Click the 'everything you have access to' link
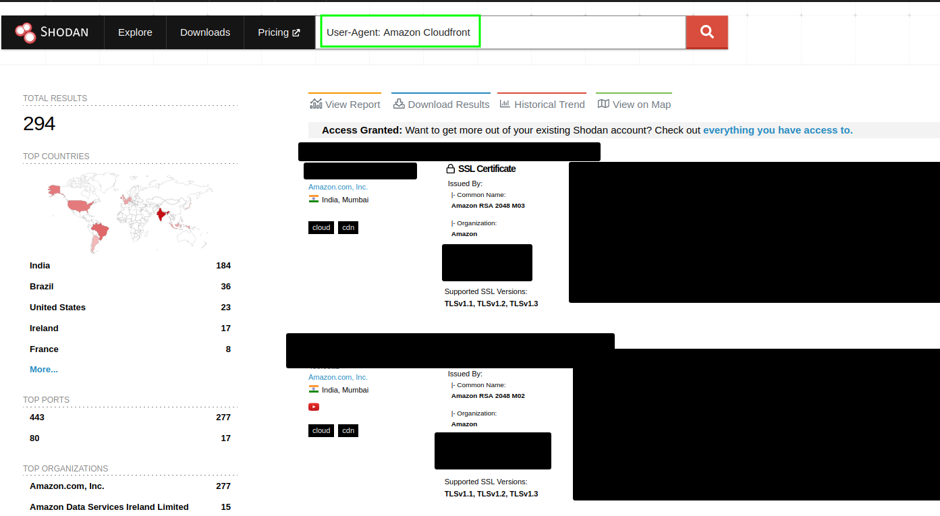Image resolution: width=940 pixels, height=516 pixels. click(x=777, y=130)
